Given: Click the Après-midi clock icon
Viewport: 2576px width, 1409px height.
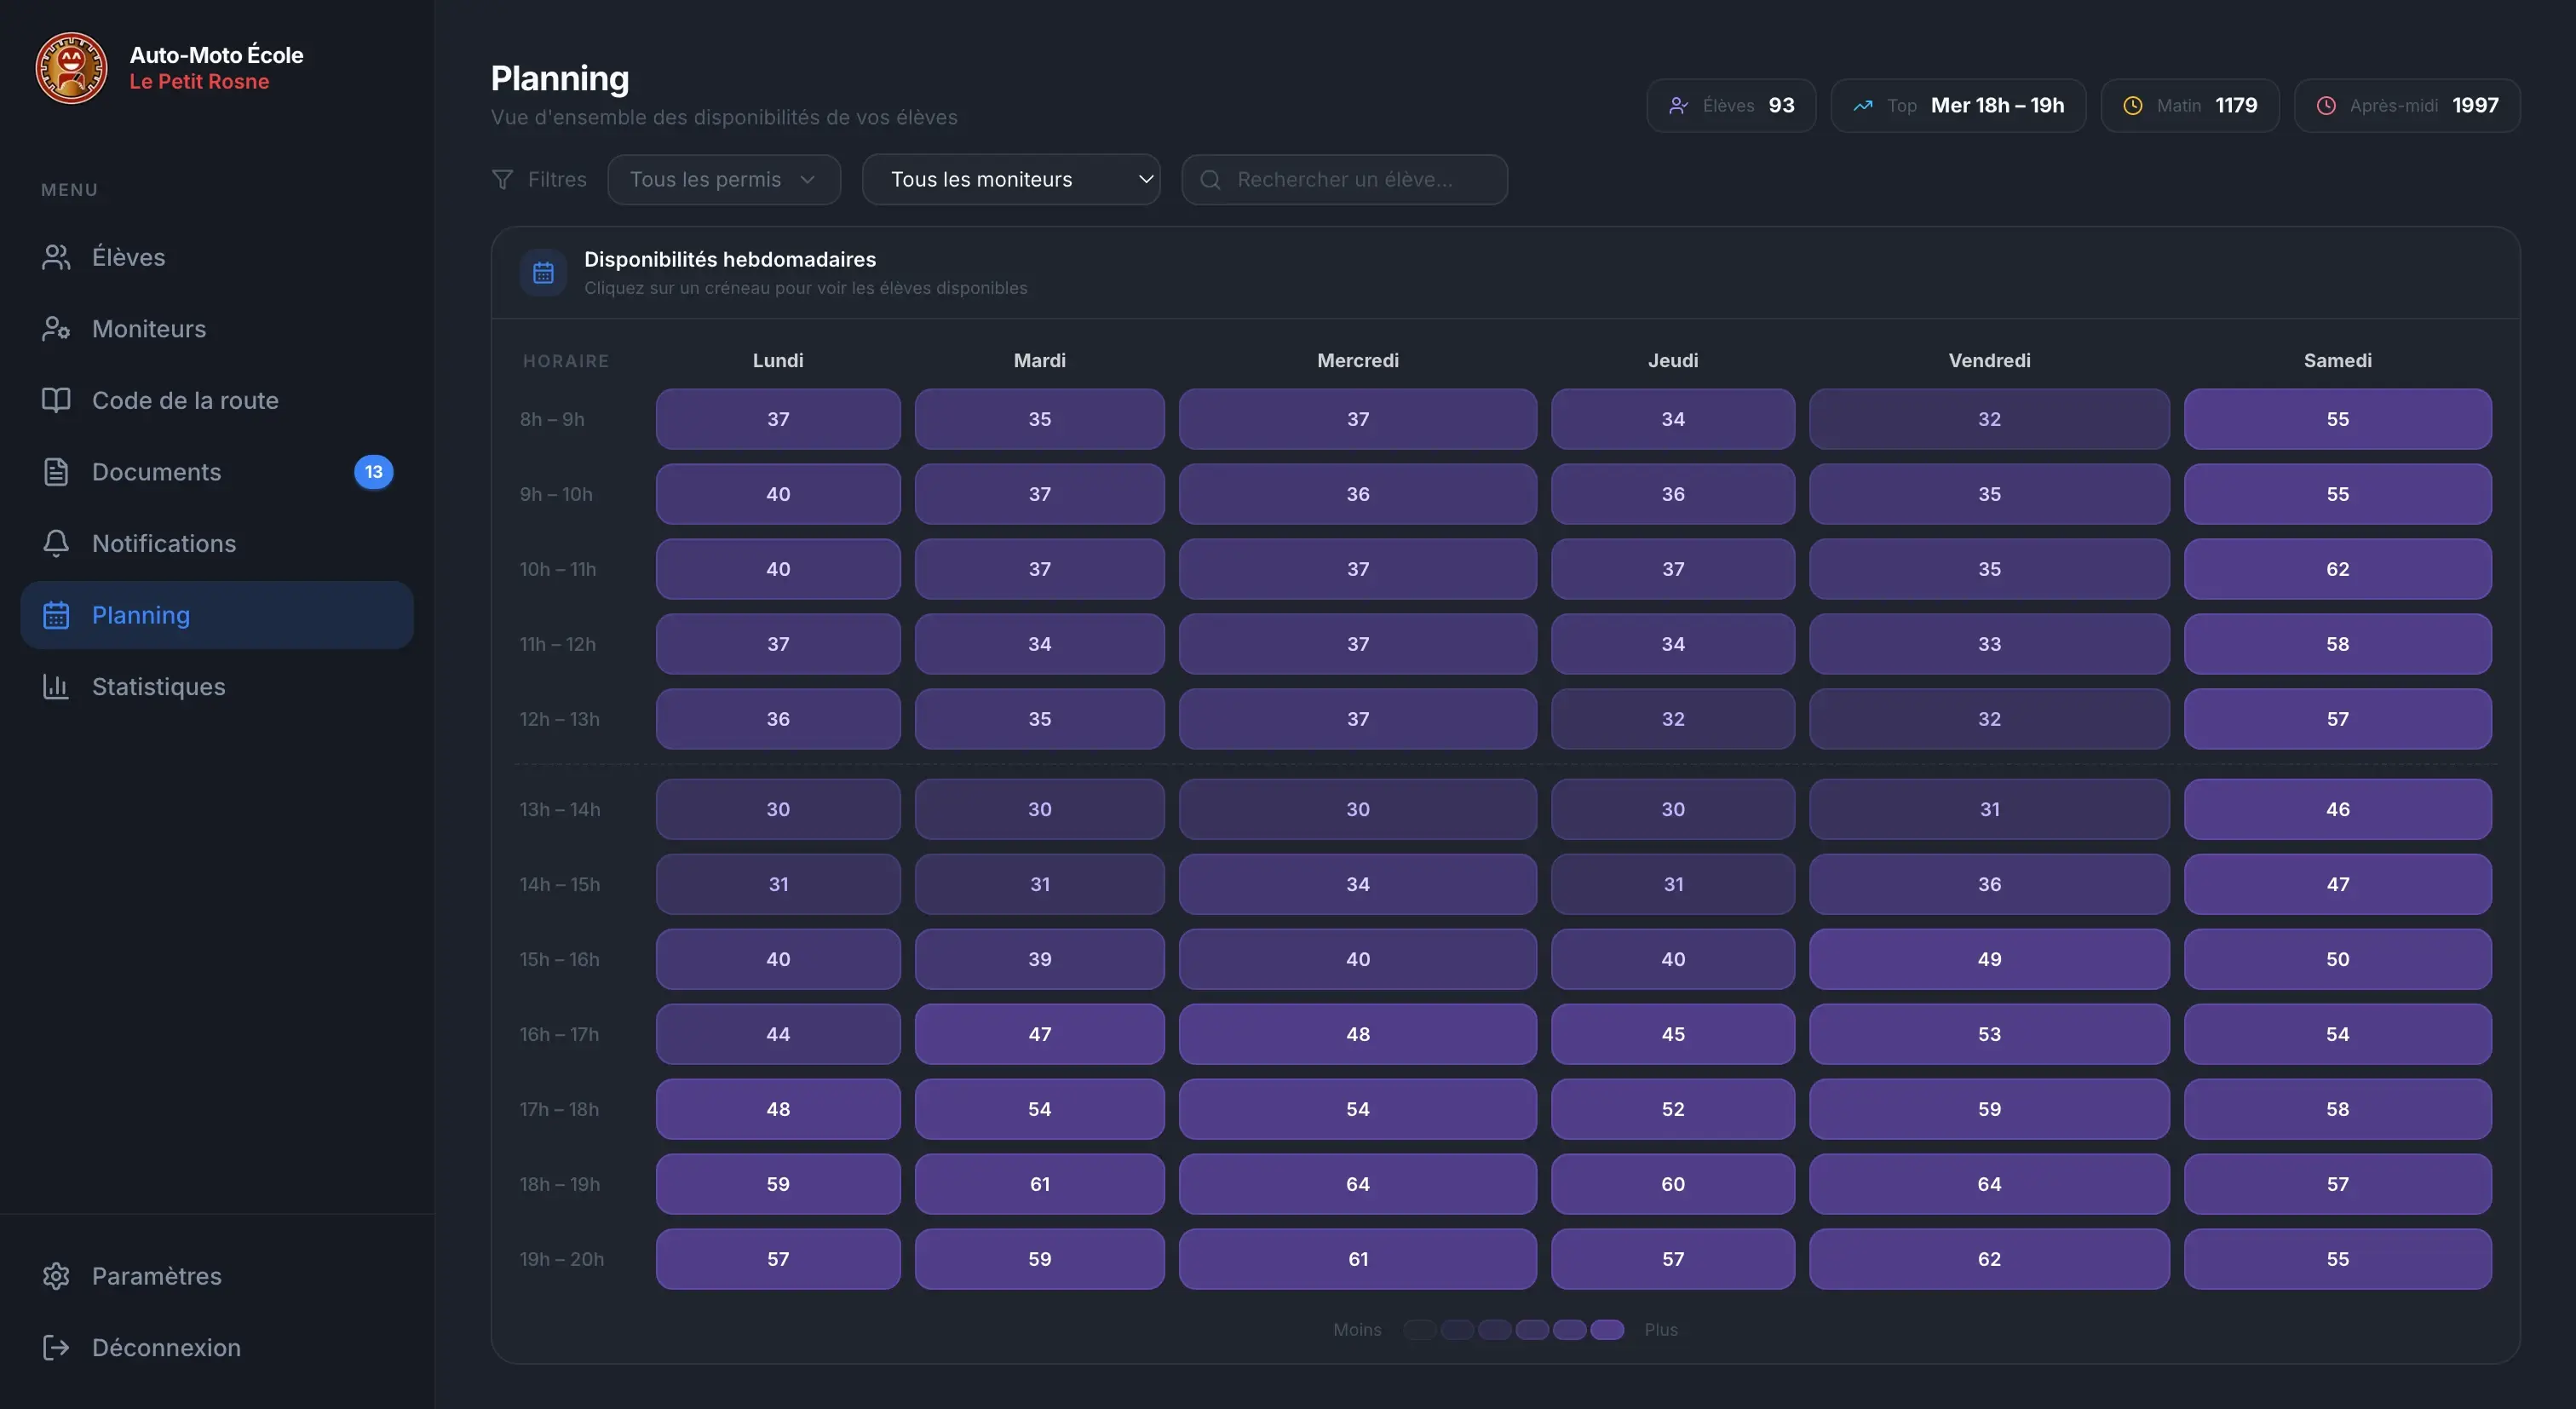Looking at the screenshot, I should [2326, 105].
